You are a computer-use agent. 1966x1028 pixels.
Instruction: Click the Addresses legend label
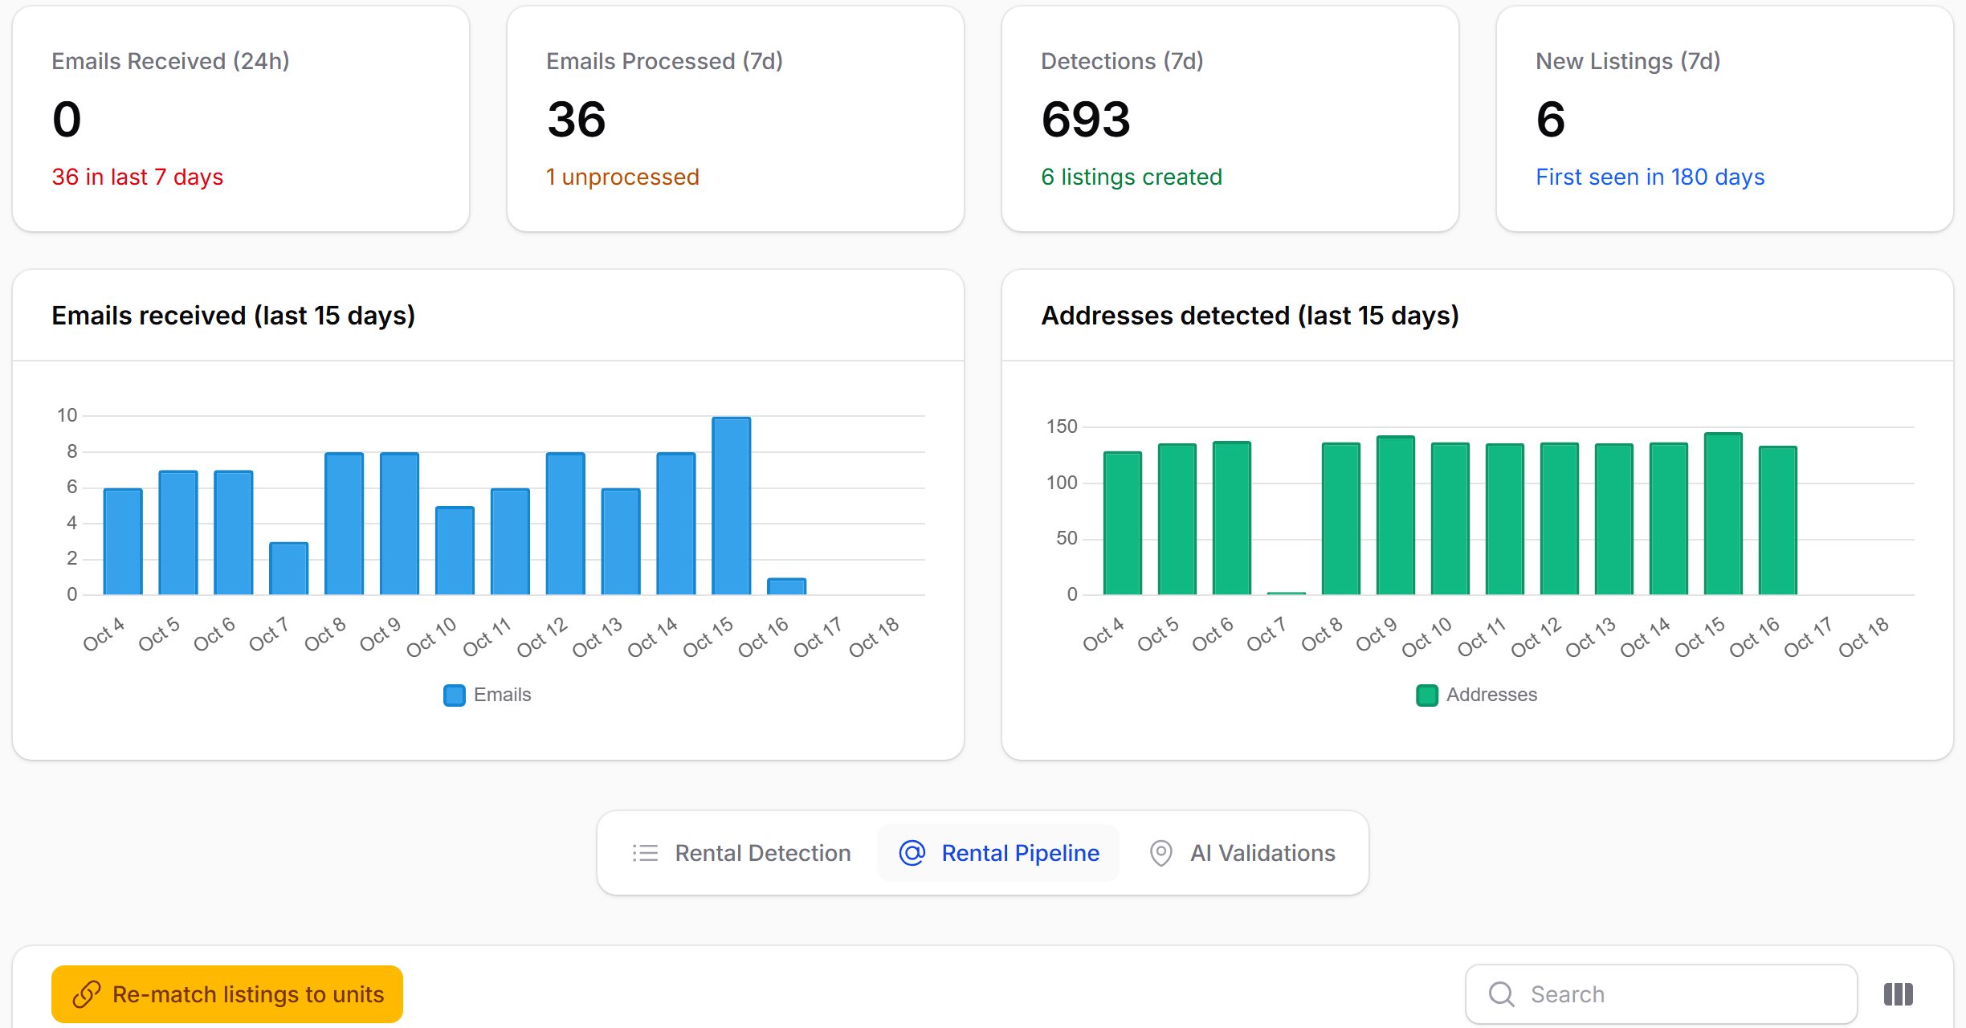tap(1491, 695)
